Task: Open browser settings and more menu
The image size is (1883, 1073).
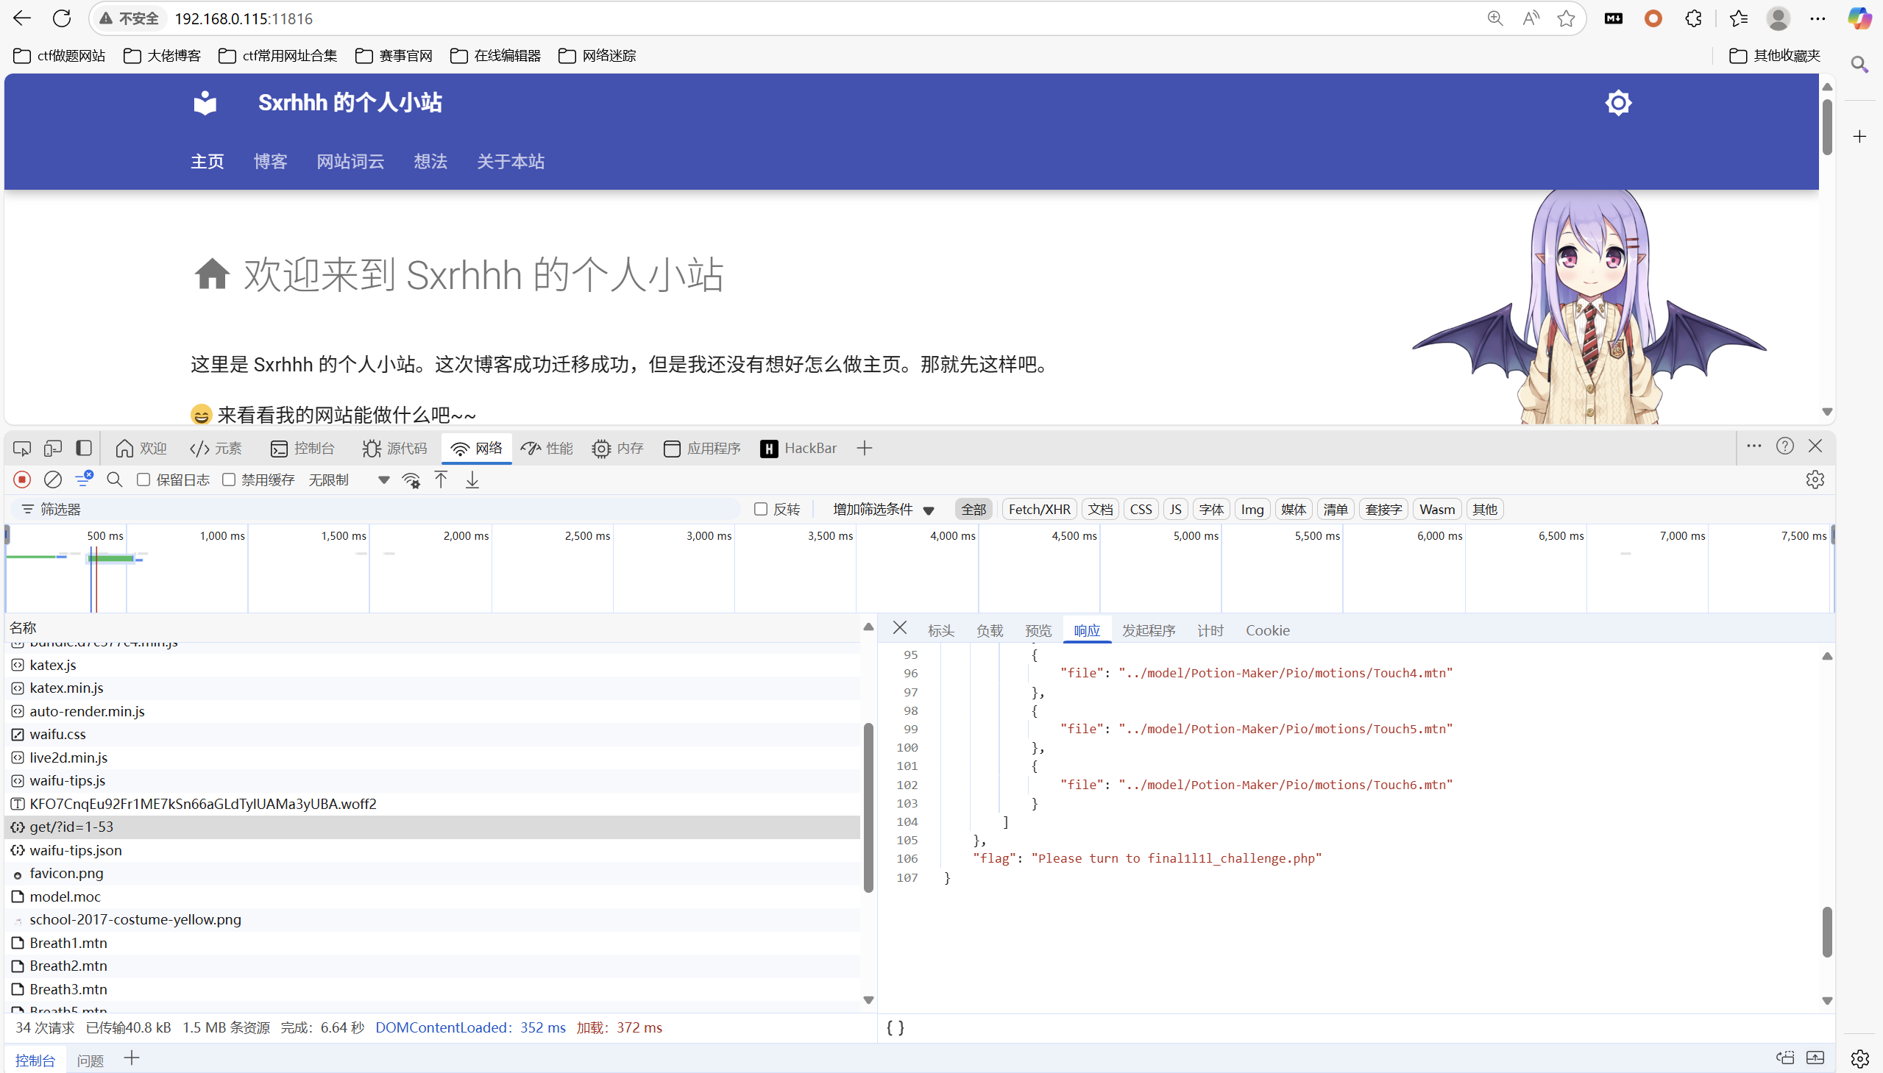Action: pyautogui.click(x=1818, y=18)
